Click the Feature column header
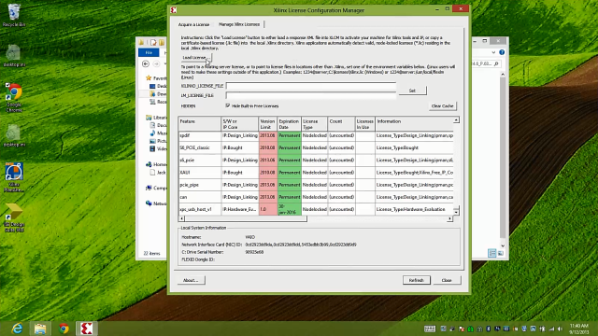 pyautogui.click(x=199, y=124)
